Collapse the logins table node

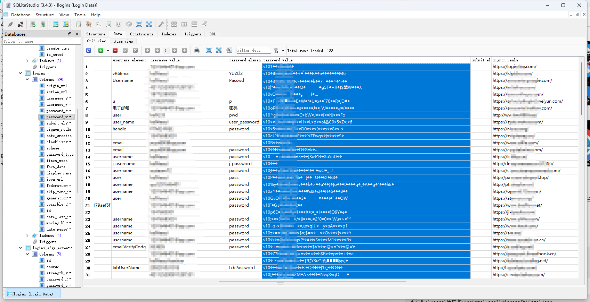[x=21, y=73]
